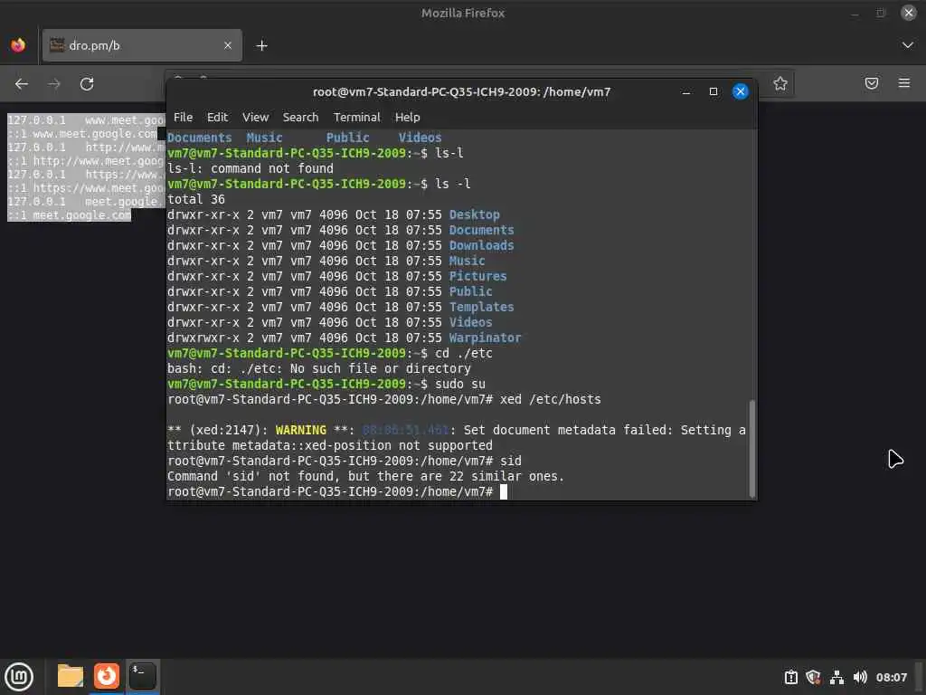The image size is (926, 695).
Task: Click the Warpinator directory entry in terminal
Action: pyautogui.click(x=485, y=338)
